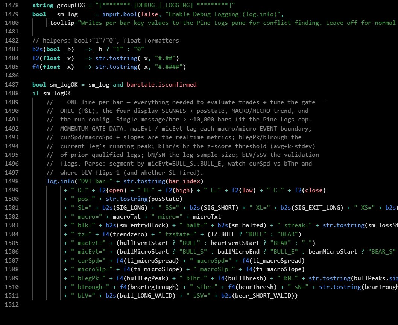Click the comment 'where bLV flips 1'
The image size is (398, 325).
125,173
